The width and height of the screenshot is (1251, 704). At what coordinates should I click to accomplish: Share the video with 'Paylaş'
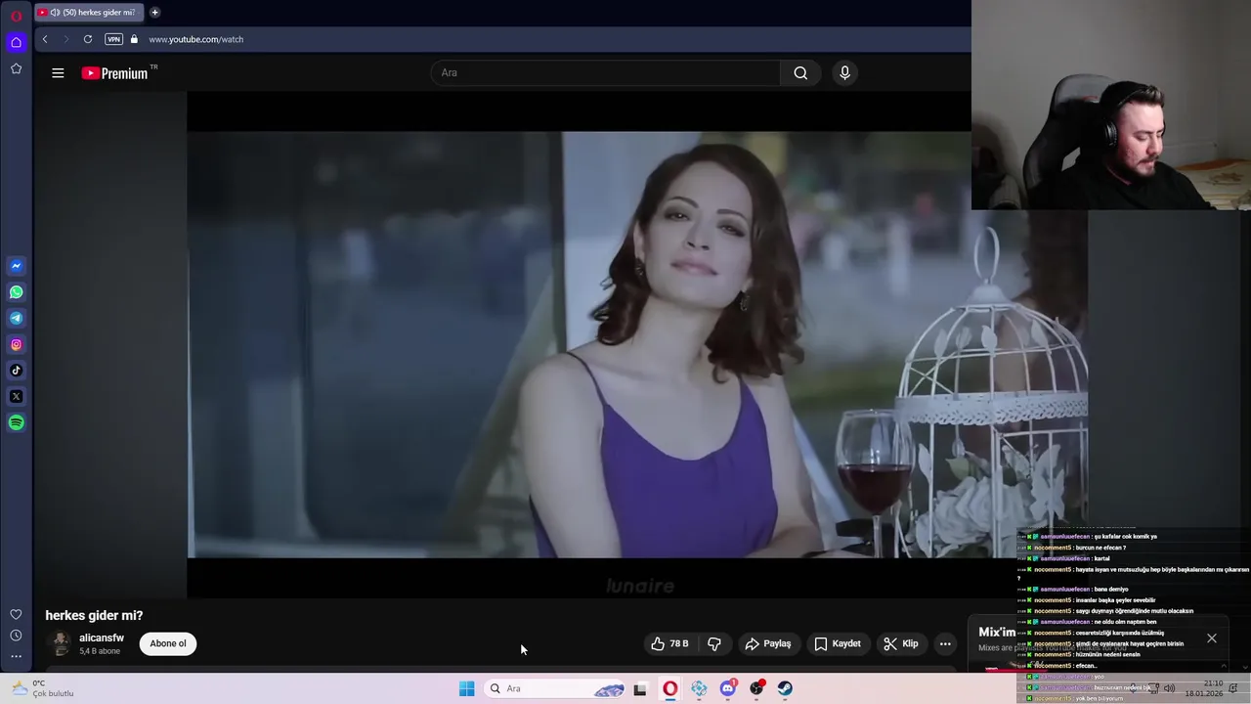coord(768,643)
